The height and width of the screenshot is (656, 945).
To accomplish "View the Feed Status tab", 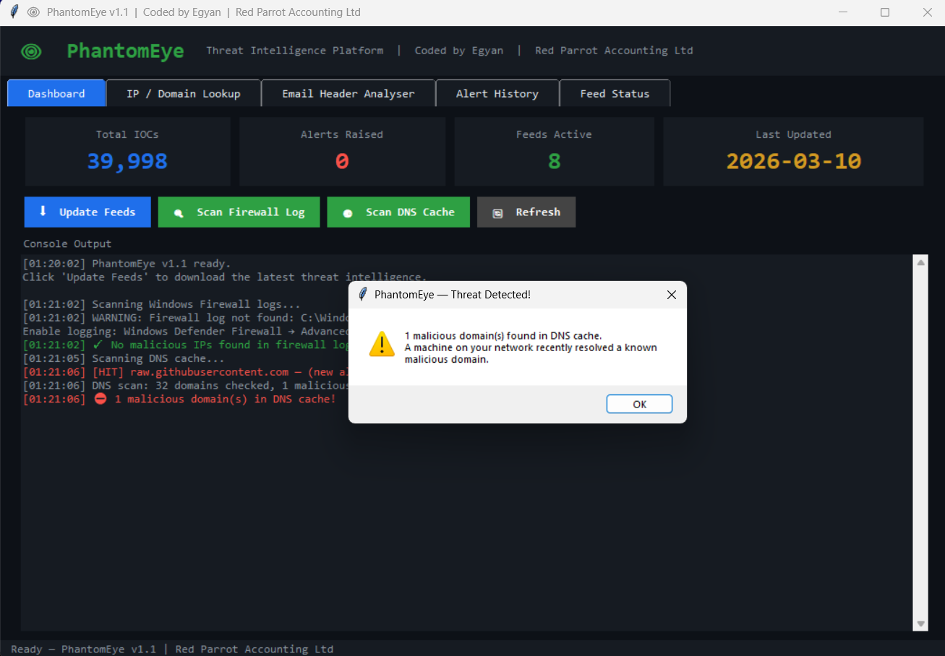I will [615, 93].
